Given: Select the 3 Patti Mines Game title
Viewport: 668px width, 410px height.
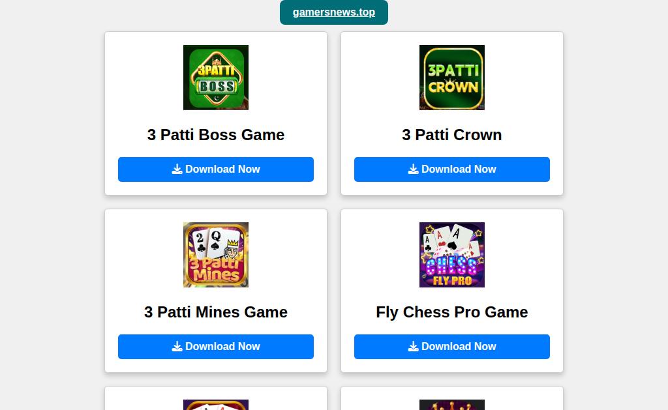Looking at the screenshot, I should point(215,312).
